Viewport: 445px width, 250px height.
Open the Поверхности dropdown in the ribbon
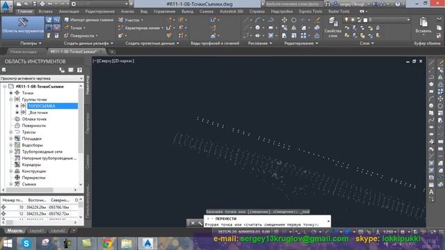point(81,35)
